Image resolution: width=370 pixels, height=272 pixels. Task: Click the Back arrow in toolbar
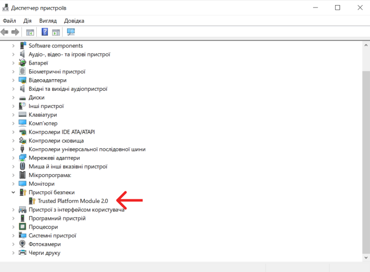coord(5,32)
